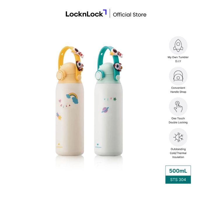The width and height of the screenshot is (212, 212).
Task: Click the One Touch finger icon
Action: coord(178,107)
